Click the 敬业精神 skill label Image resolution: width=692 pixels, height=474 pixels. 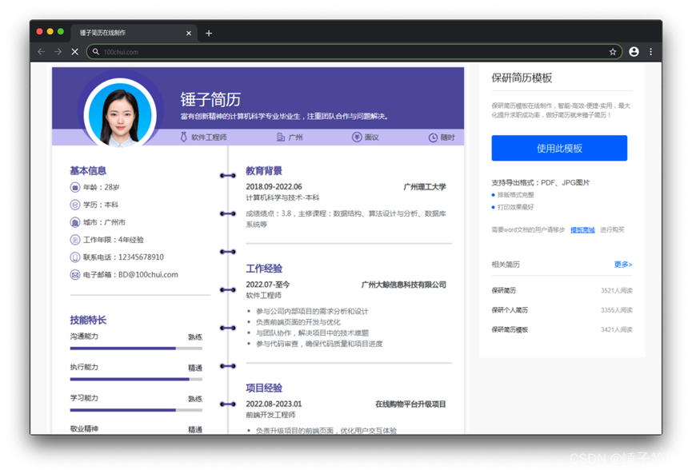(x=84, y=428)
